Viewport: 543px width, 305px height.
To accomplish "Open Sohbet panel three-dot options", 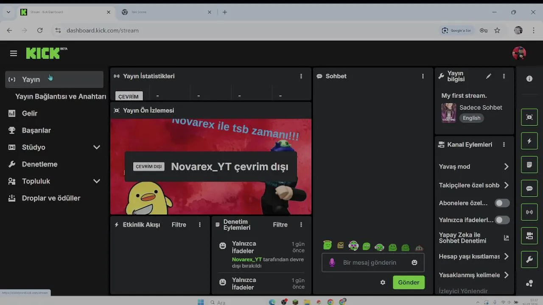I will 423,76.
